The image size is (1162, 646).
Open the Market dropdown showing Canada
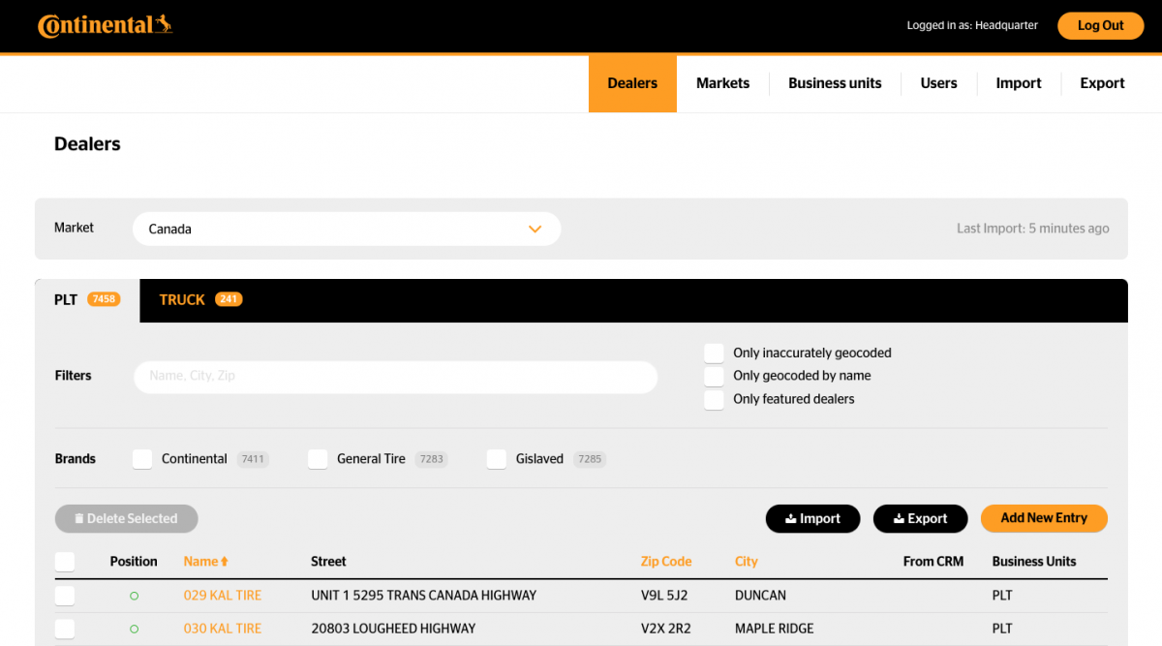346,229
